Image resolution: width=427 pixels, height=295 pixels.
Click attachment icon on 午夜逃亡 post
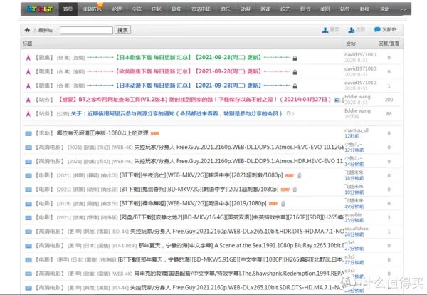300,175
